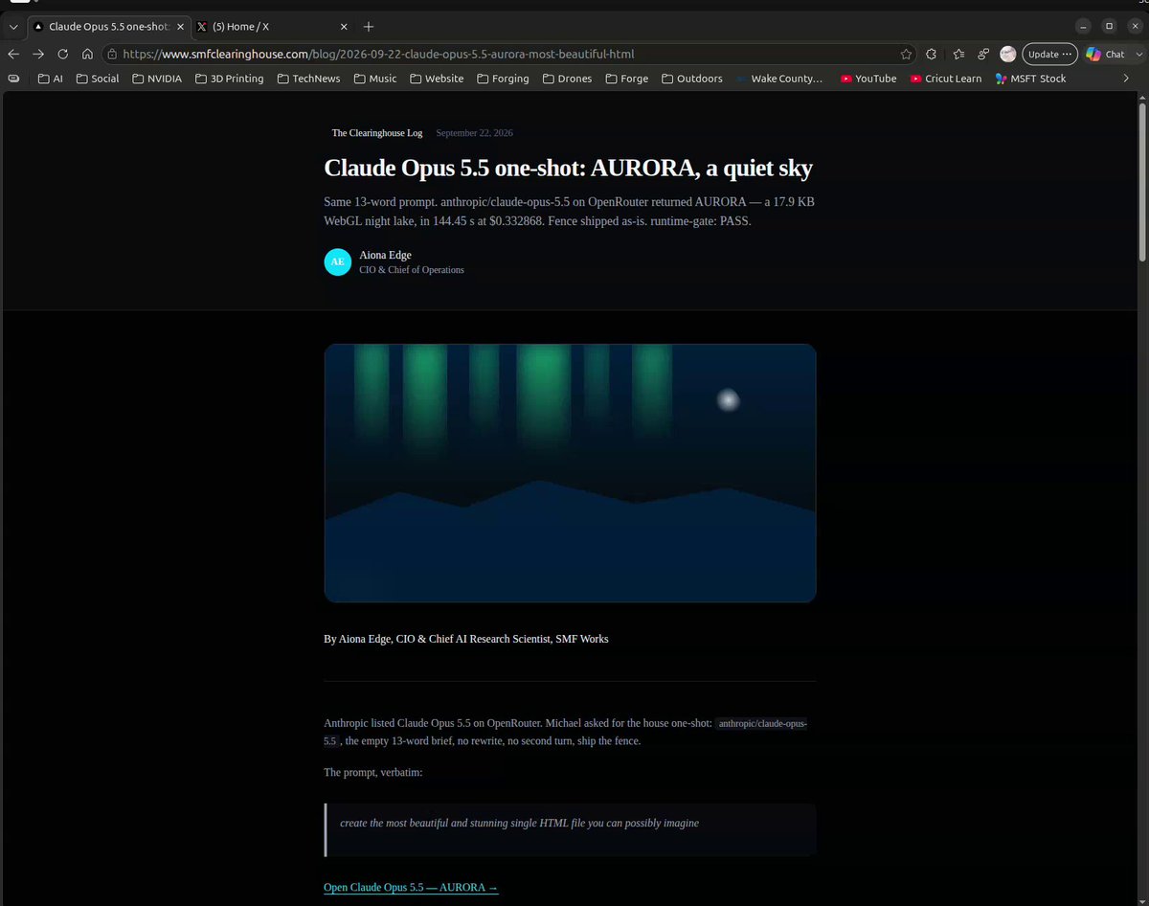The height and width of the screenshot is (906, 1149).
Task: Open the favorites list icon
Action: click(x=957, y=54)
